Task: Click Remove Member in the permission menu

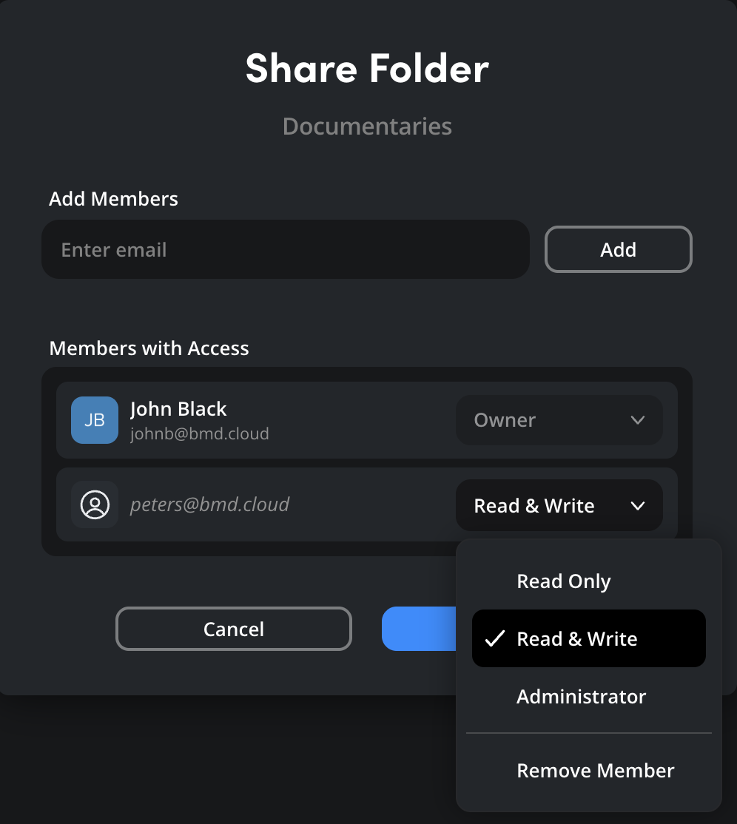Action: [595, 770]
